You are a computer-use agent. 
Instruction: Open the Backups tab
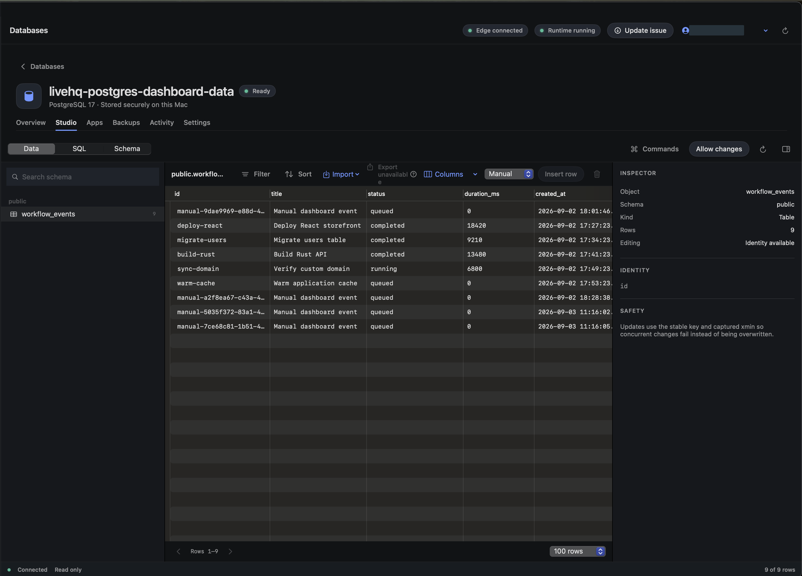(126, 122)
